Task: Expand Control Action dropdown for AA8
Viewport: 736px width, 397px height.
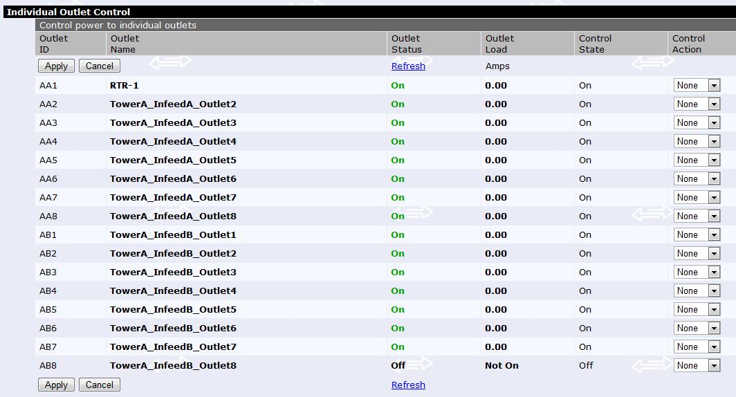Action: click(697, 216)
